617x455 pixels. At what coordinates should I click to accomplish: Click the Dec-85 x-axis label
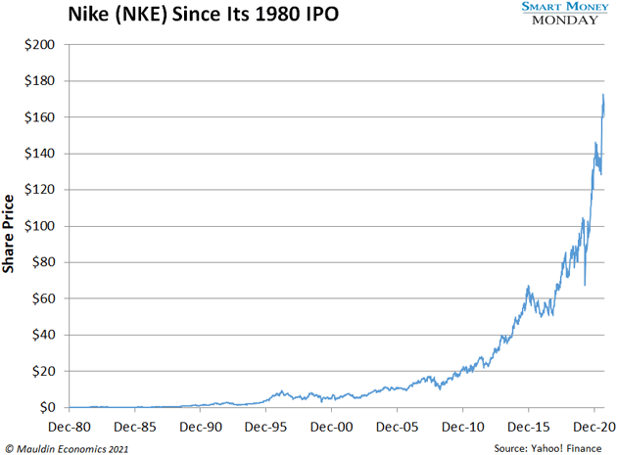[135, 427]
